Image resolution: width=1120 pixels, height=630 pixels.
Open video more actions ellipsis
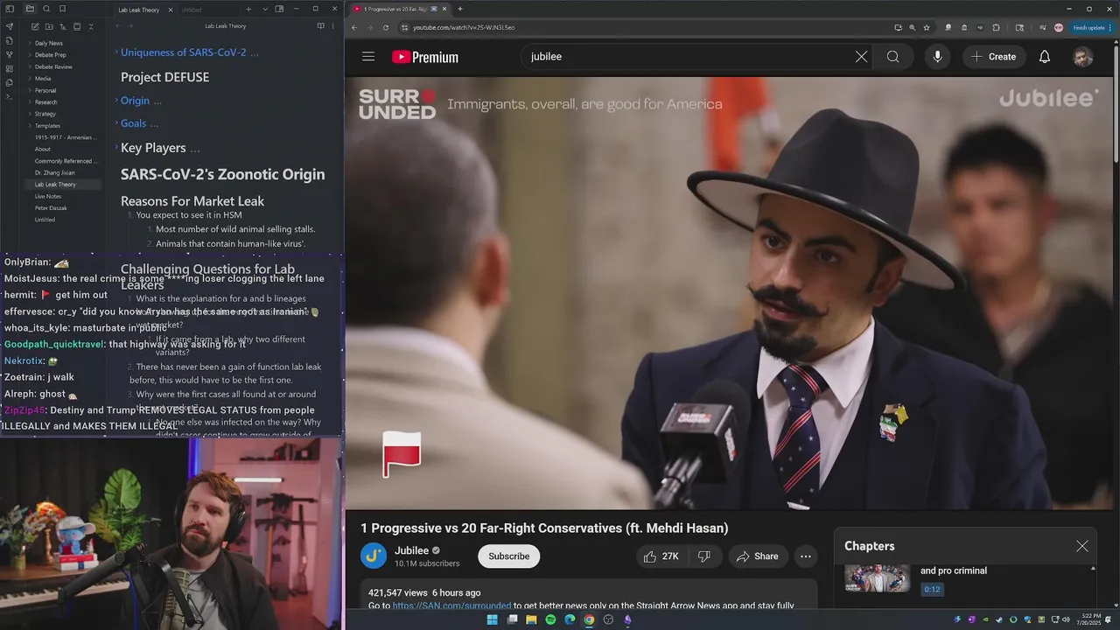click(806, 556)
